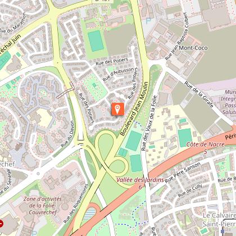Click the Rue du Marathon street label
236x236 pixels.
13,23
